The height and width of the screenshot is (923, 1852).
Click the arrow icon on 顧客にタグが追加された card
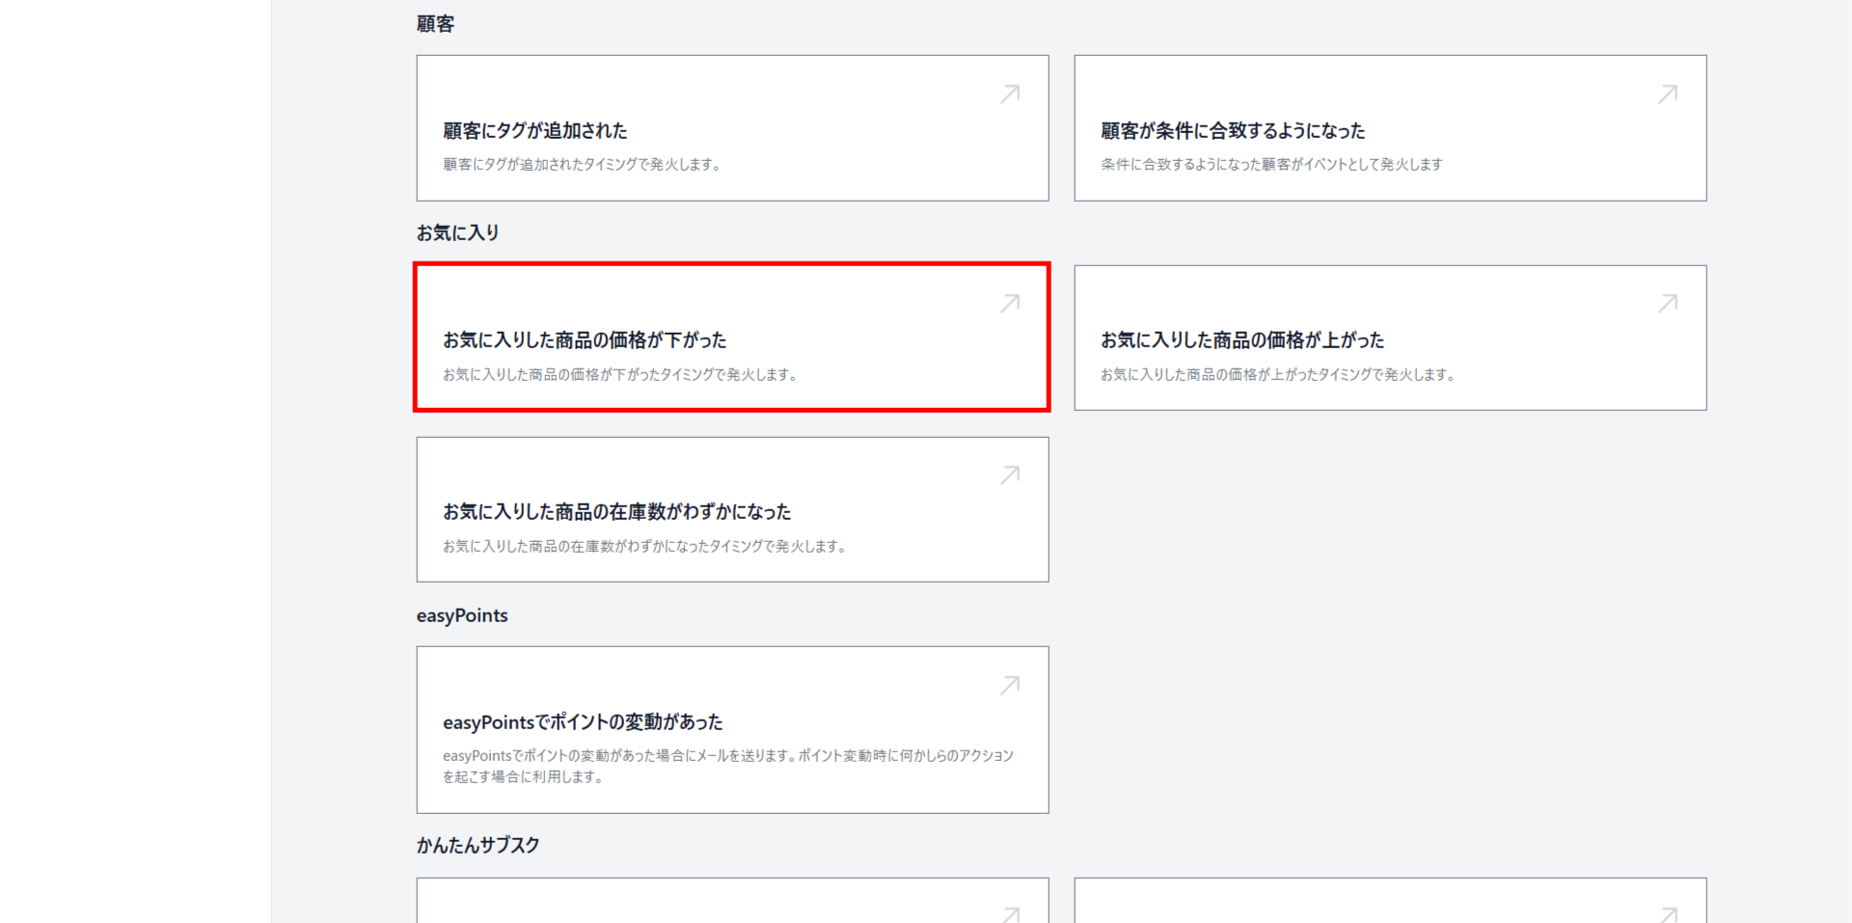(1010, 94)
